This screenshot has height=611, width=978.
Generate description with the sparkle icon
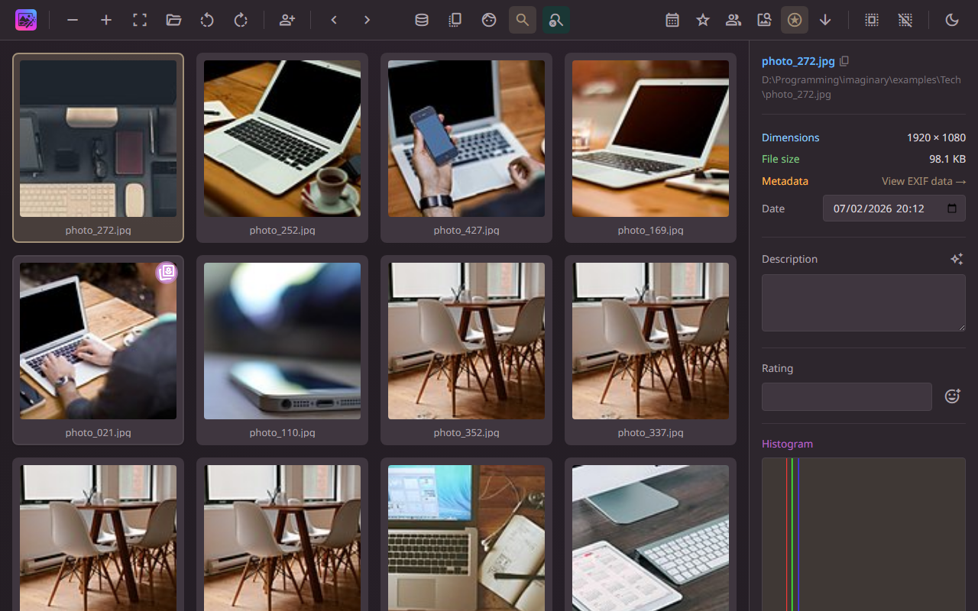coord(957,259)
